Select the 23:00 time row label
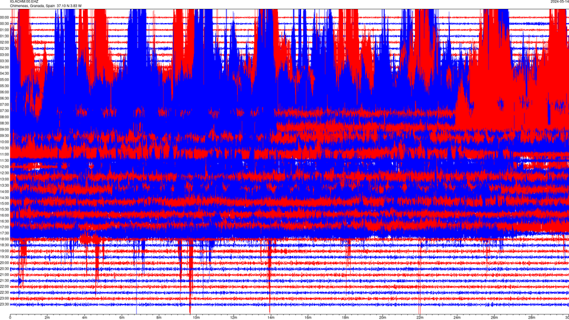569x320 pixels. [4, 298]
